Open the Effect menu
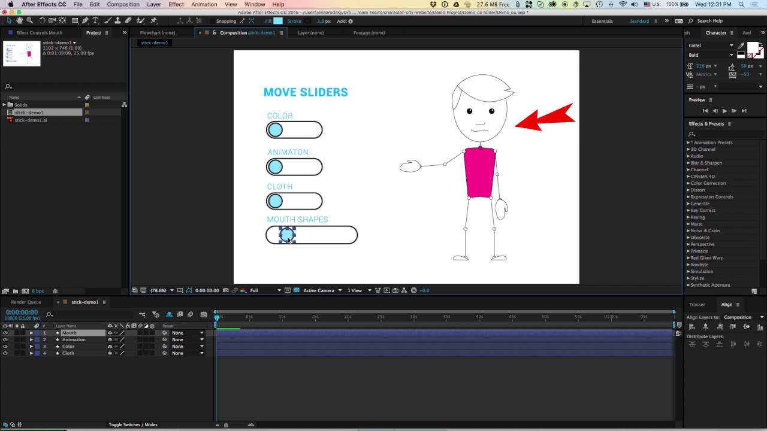The image size is (767, 431). pos(176,4)
